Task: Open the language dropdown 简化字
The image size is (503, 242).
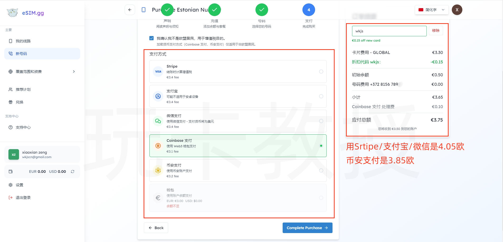Action: point(431,10)
